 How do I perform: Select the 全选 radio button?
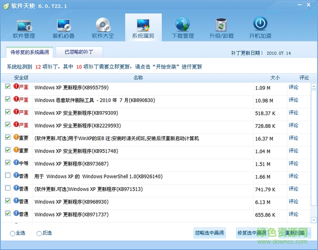coord(12,233)
